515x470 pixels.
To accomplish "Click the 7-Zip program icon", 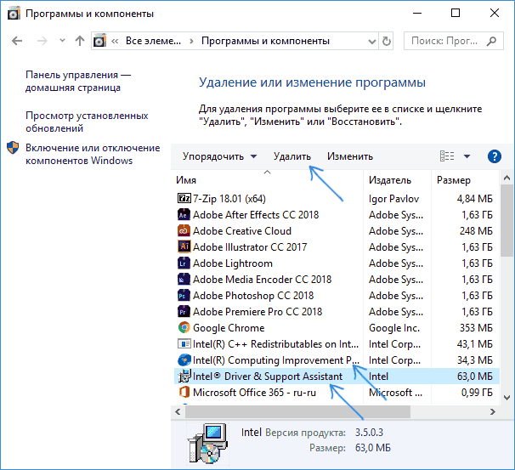I will coord(184,198).
